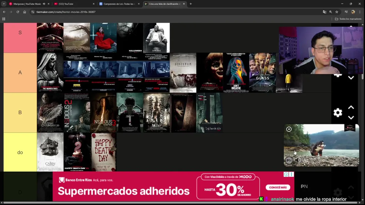Open the apps grid in bookmarks bar

pyautogui.click(x=4, y=19)
